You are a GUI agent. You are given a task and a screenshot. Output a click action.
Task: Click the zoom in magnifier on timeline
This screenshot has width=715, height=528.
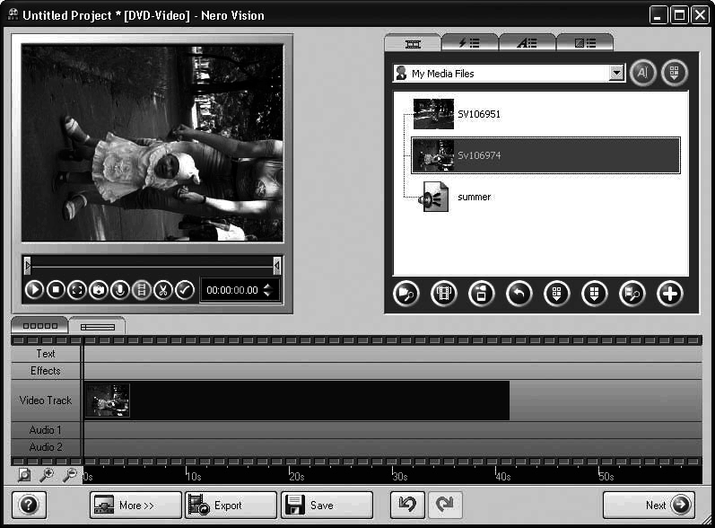[46, 476]
